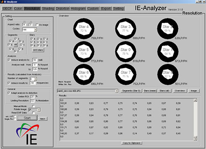Select the Star 3 thumbnail in Overview
Image resolution: width=206 pixels, height=149 pixels.
pyautogui.click(x=126, y=28)
